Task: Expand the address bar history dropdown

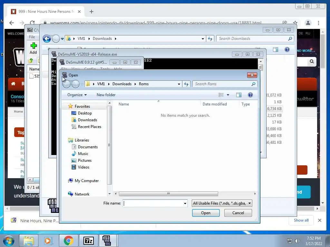Action: pos(179,84)
